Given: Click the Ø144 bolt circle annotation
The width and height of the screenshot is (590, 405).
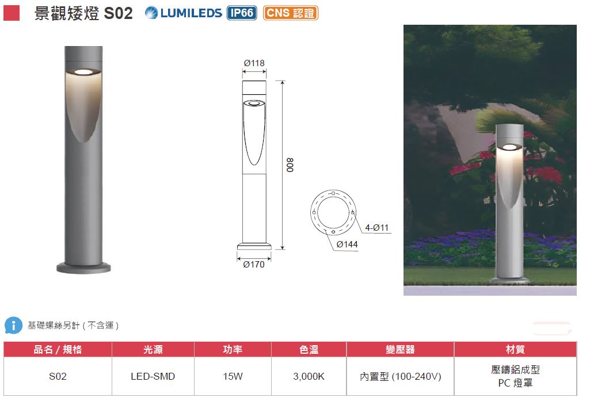Looking at the screenshot, I should [x=347, y=244].
